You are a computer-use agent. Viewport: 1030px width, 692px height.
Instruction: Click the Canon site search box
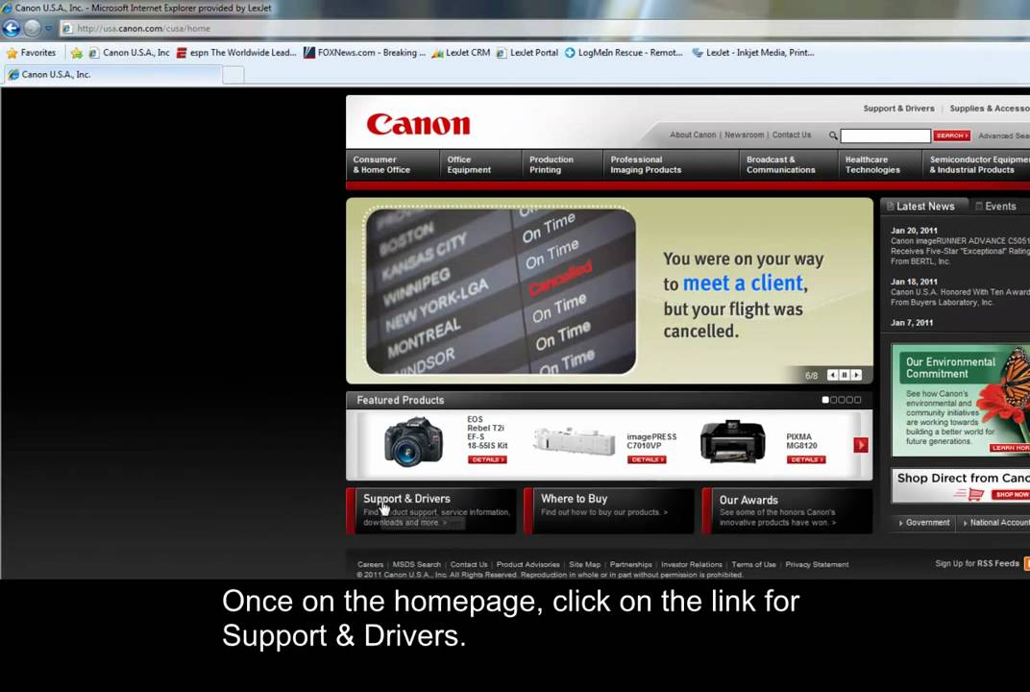[x=886, y=136]
